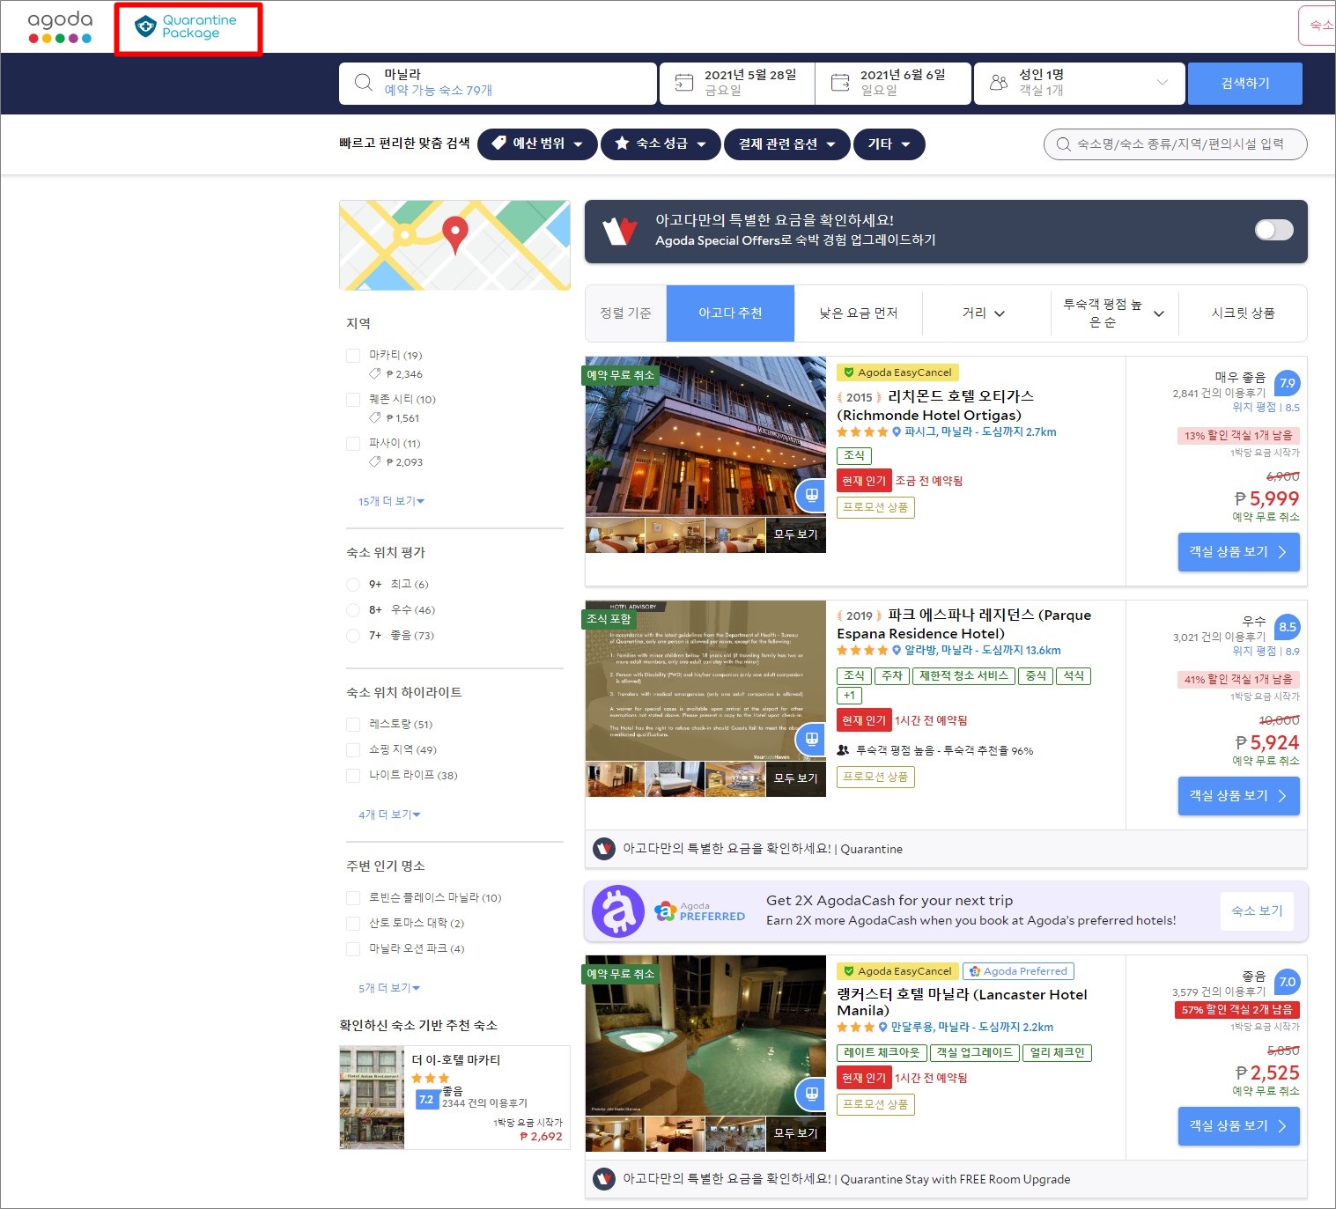The width and height of the screenshot is (1336, 1209).
Task: Click the 7.9 rating badge
Action: coord(1288,383)
